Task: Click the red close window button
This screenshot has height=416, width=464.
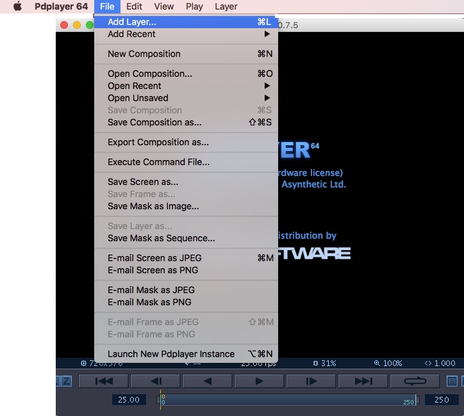Action: (x=64, y=25)
